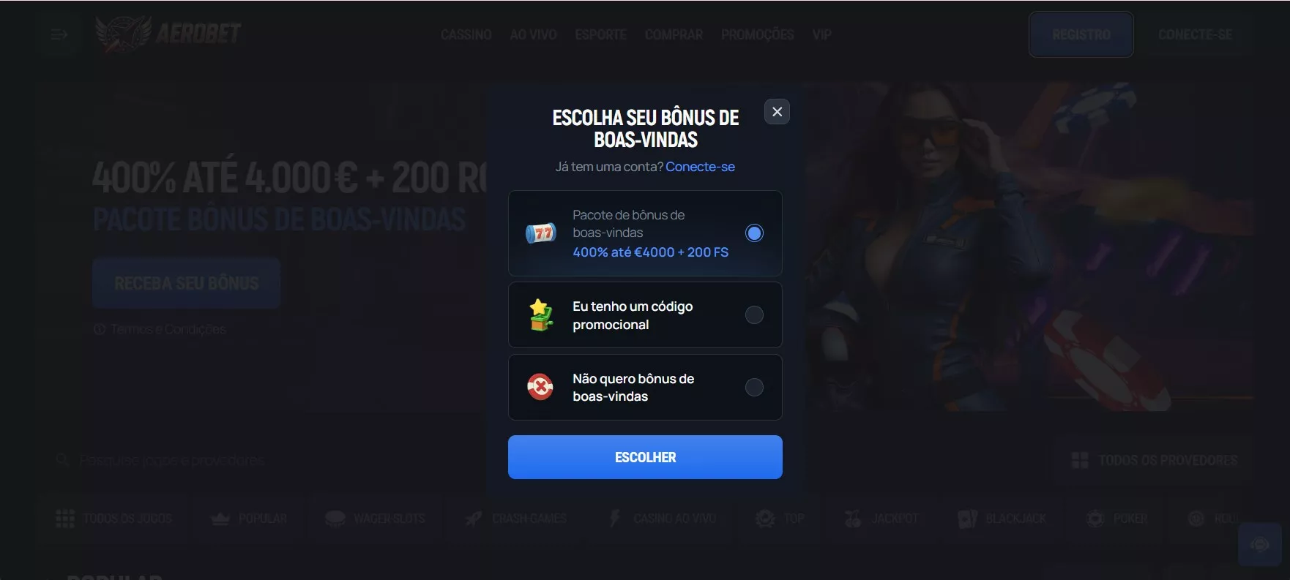The image size is (1290, 580).
Task: Select the promo code radio option
Action: (x=754, y=315)
